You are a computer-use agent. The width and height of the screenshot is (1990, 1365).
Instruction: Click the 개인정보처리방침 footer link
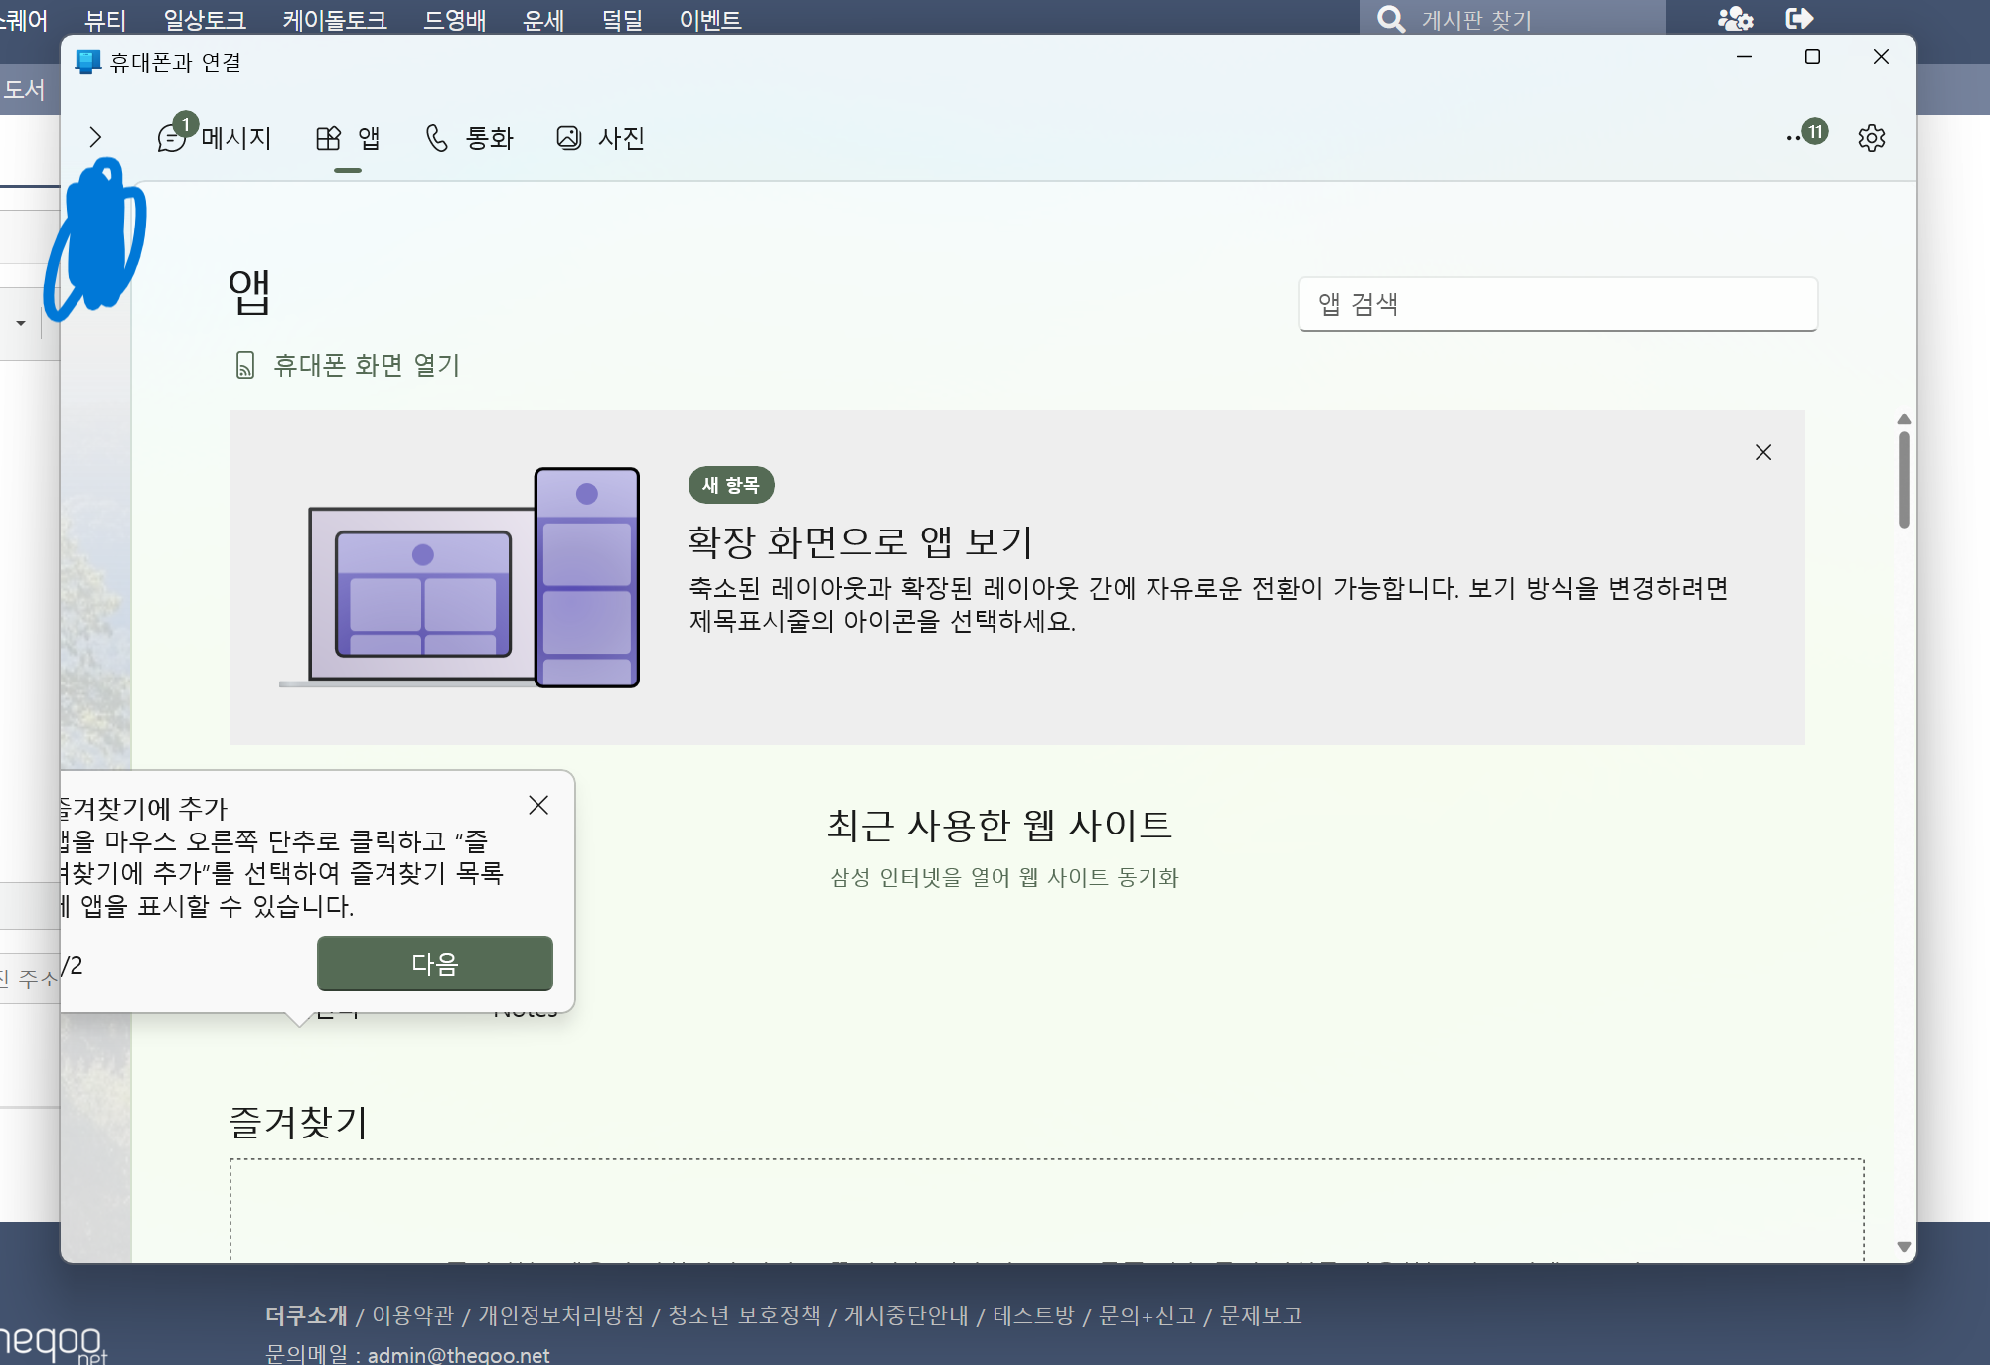[560, 1315]
